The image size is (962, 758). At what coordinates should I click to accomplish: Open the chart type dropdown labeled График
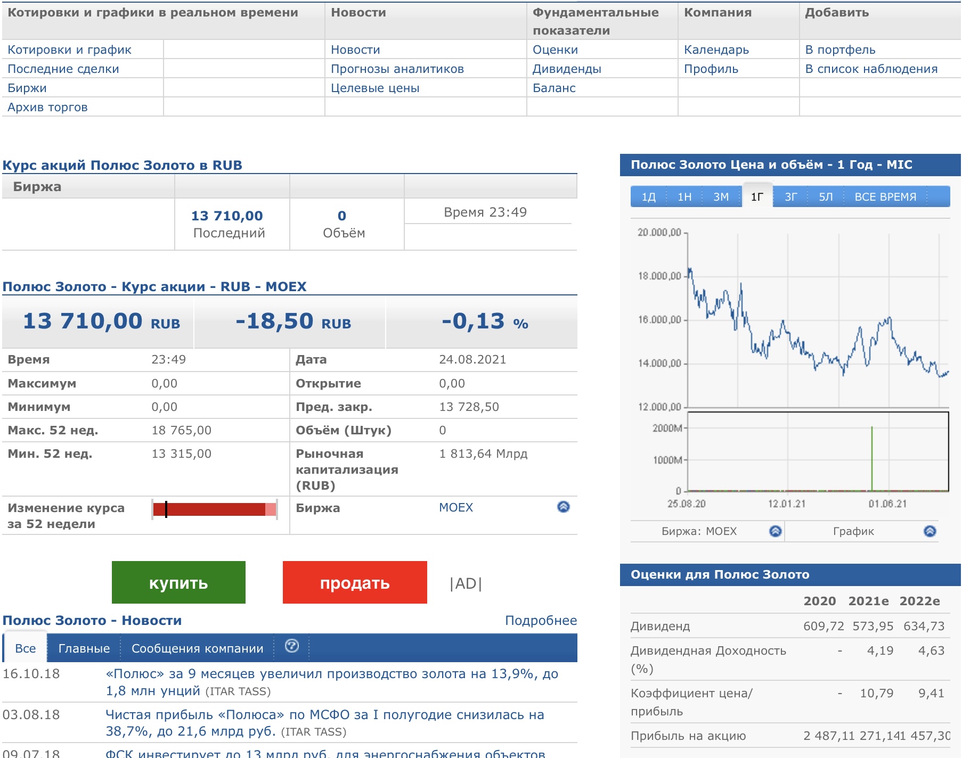tap(930, 531)
